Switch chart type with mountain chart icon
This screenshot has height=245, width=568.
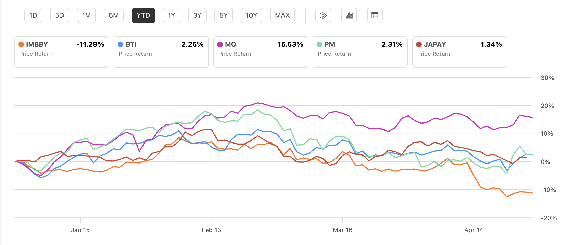click(349, 15)
